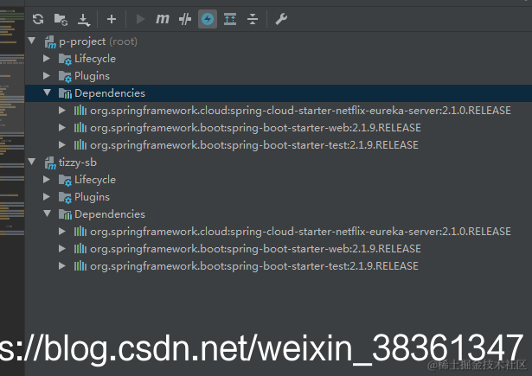Open Execute Maven Goal 'm' icon
The width and height of the screenshot is (532, 376).
[x=162, y=19]
